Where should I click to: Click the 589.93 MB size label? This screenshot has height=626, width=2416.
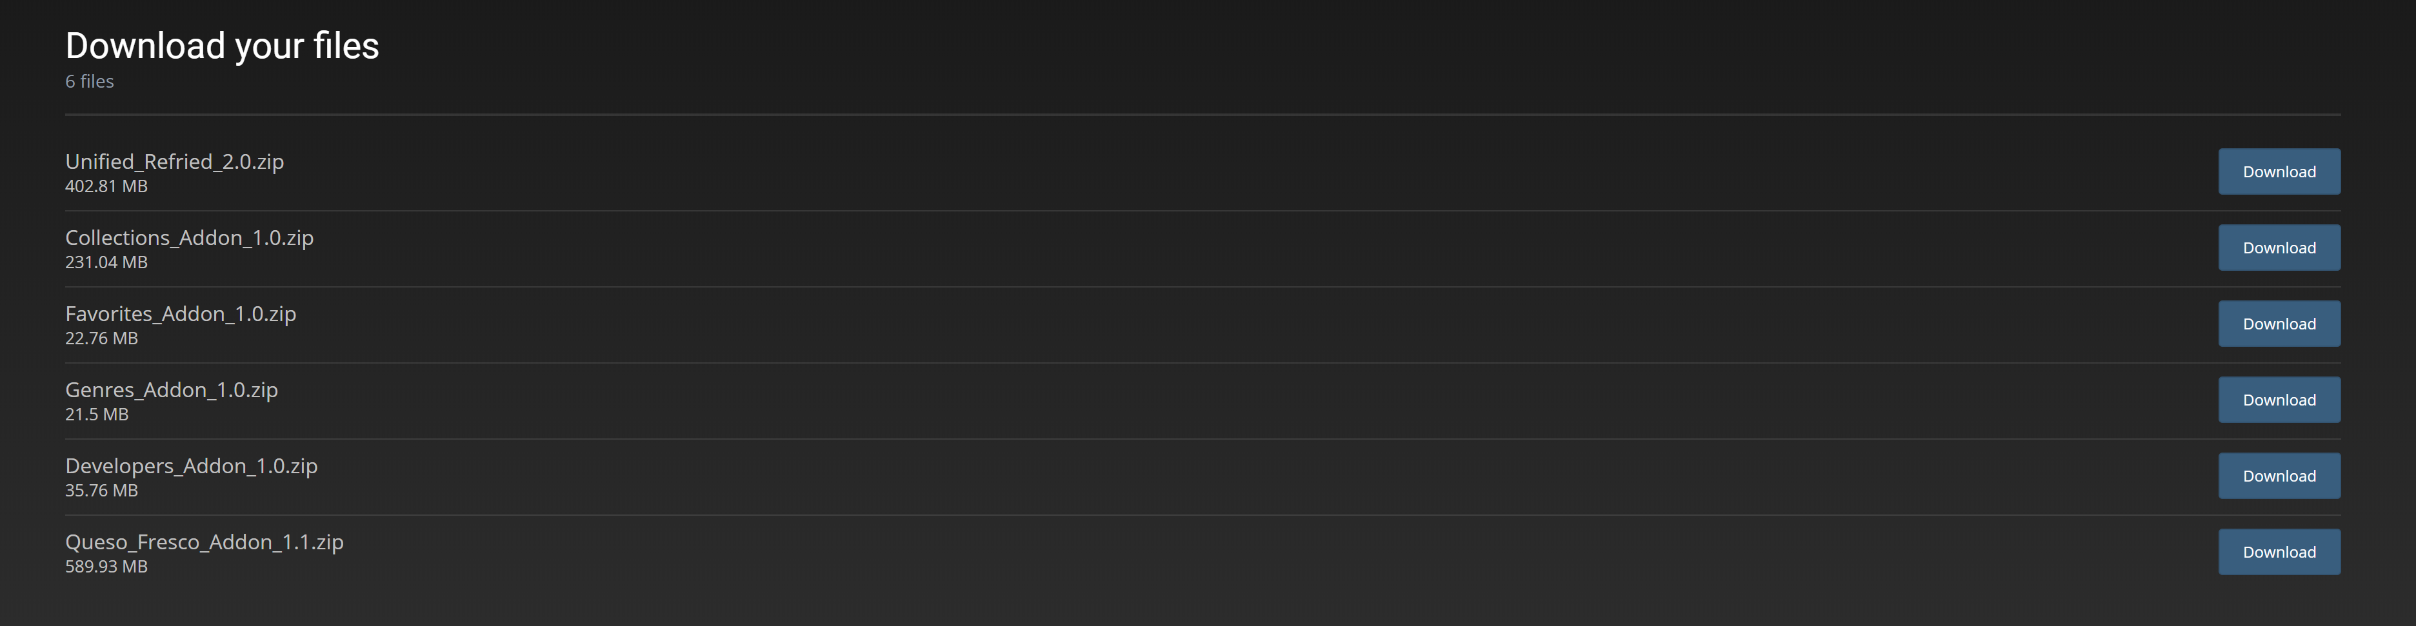point(106,565)
